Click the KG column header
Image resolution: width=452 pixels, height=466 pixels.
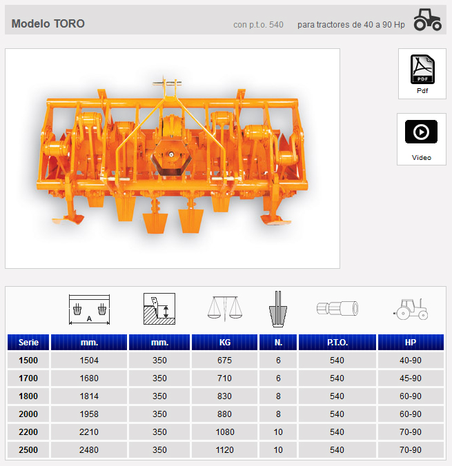[225, 343]
